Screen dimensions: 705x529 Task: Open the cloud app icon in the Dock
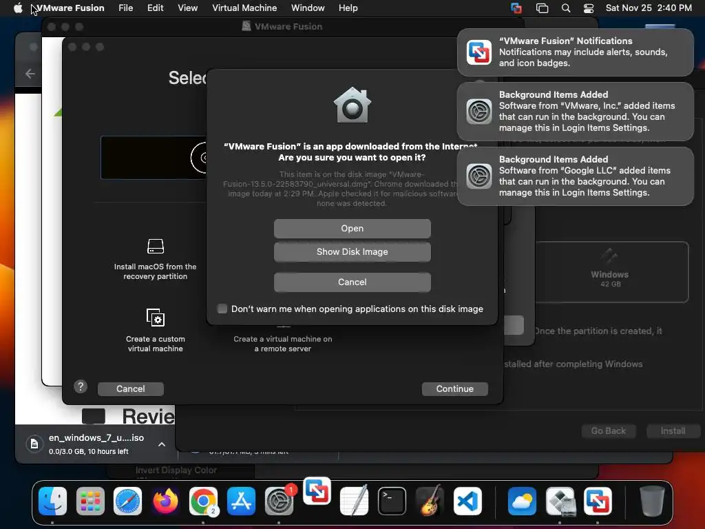tap(522, 501)
